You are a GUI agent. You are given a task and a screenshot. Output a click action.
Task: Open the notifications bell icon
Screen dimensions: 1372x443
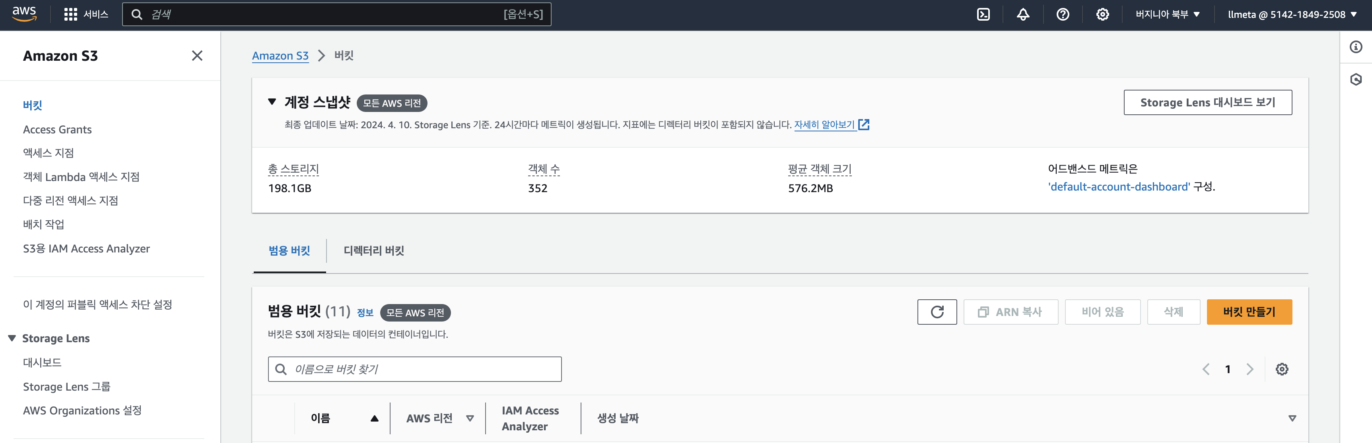coord(1022,14)
